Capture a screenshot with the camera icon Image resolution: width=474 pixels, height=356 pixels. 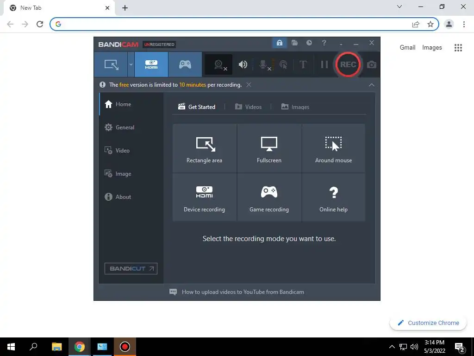click(x=372, y=64)
